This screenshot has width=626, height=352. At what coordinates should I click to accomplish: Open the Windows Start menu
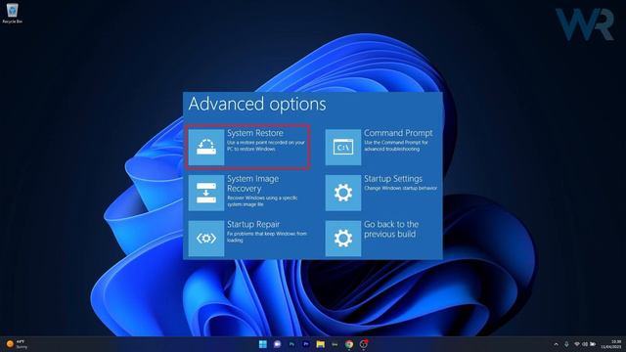click(x=263, y=344)
